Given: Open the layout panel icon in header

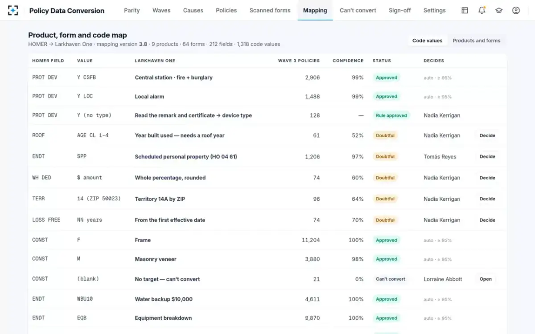Looking at the screenshot, I should (465, 10).
